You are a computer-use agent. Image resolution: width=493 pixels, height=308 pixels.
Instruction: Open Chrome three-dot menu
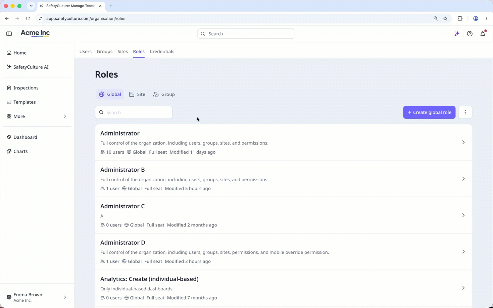pyautogui.click(x=486, y=18)
